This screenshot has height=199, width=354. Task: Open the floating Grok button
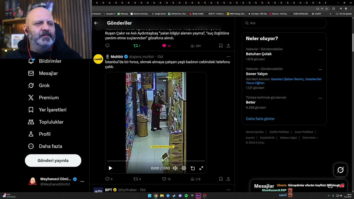tap(340, 170)
